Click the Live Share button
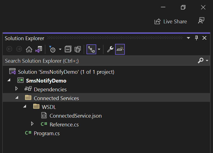213x153 pixels. coord(171,22)
